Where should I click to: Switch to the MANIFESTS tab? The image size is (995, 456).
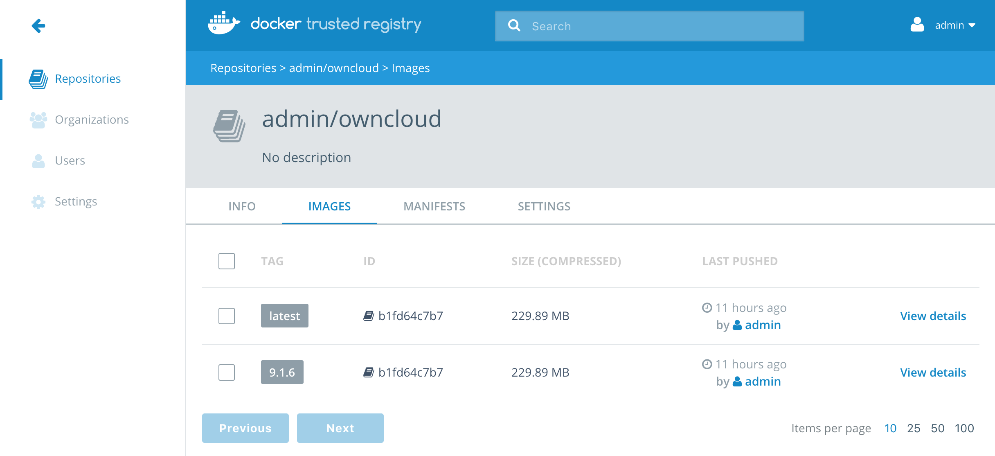pos(434,206)
